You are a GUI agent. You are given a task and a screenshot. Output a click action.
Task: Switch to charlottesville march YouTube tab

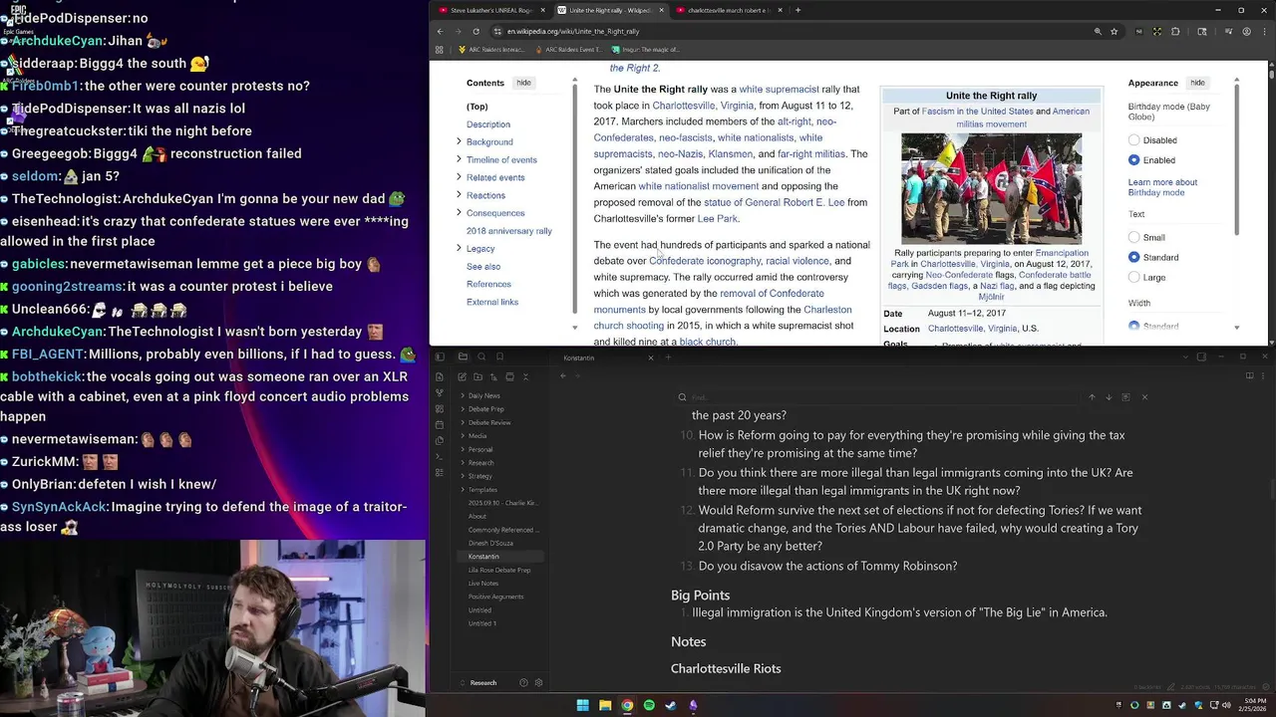point(727,10)
